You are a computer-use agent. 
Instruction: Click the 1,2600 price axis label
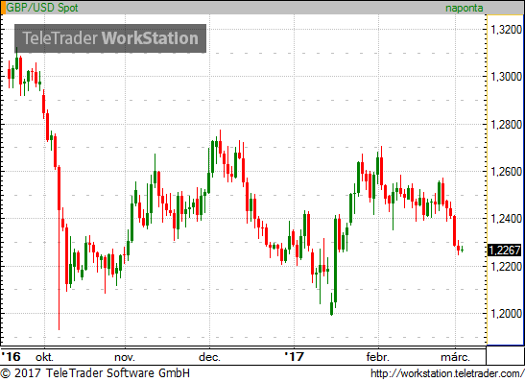coord(506,172)
